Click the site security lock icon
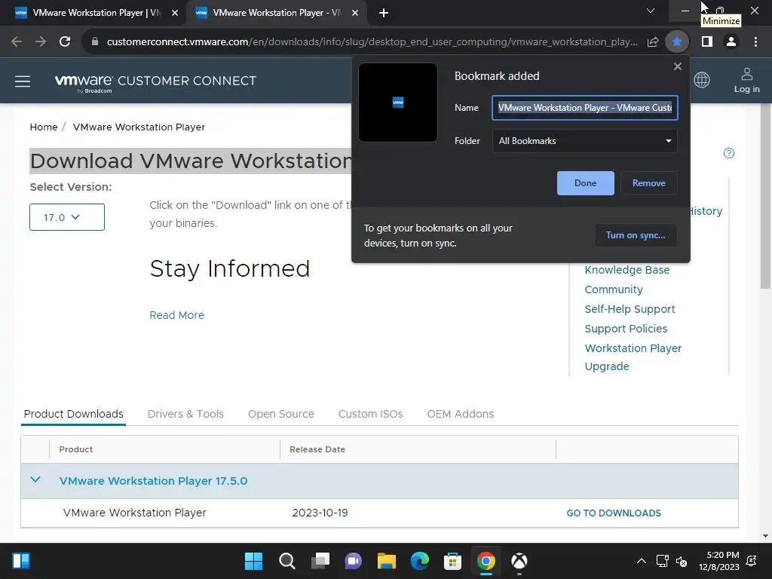 click(95, 42)
